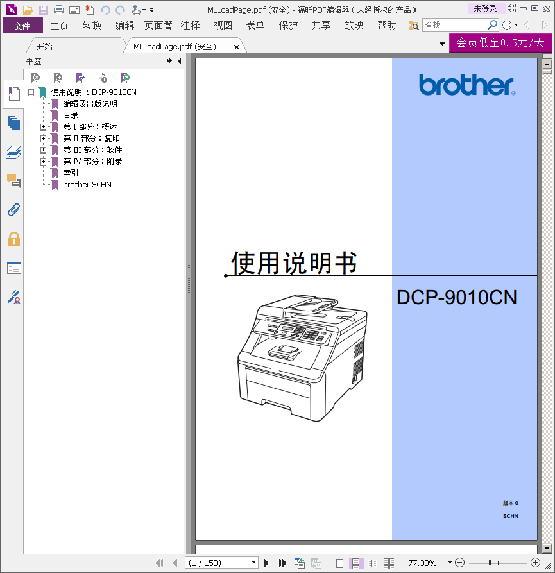
Task: Expand 第 II 部分：复印 bookmark
Action: click(43, 139)
